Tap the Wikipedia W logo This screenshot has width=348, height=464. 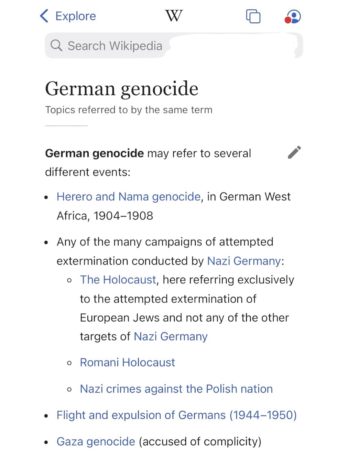pyautogui.click(x=174, y=16)
